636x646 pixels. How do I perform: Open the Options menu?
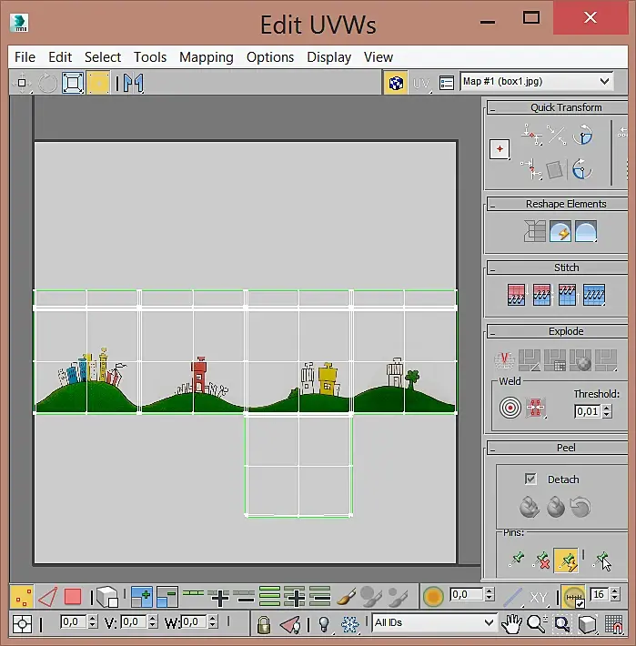pyautogui.click(x=270, y=56)
